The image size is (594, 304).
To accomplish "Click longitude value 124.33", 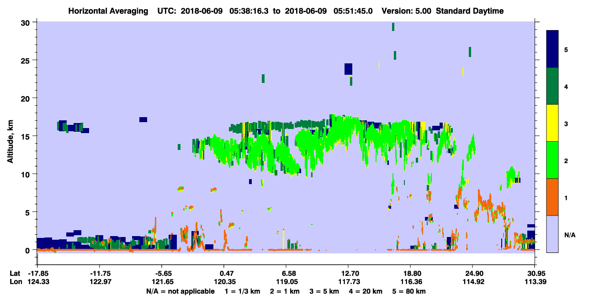I will (38, 282).
